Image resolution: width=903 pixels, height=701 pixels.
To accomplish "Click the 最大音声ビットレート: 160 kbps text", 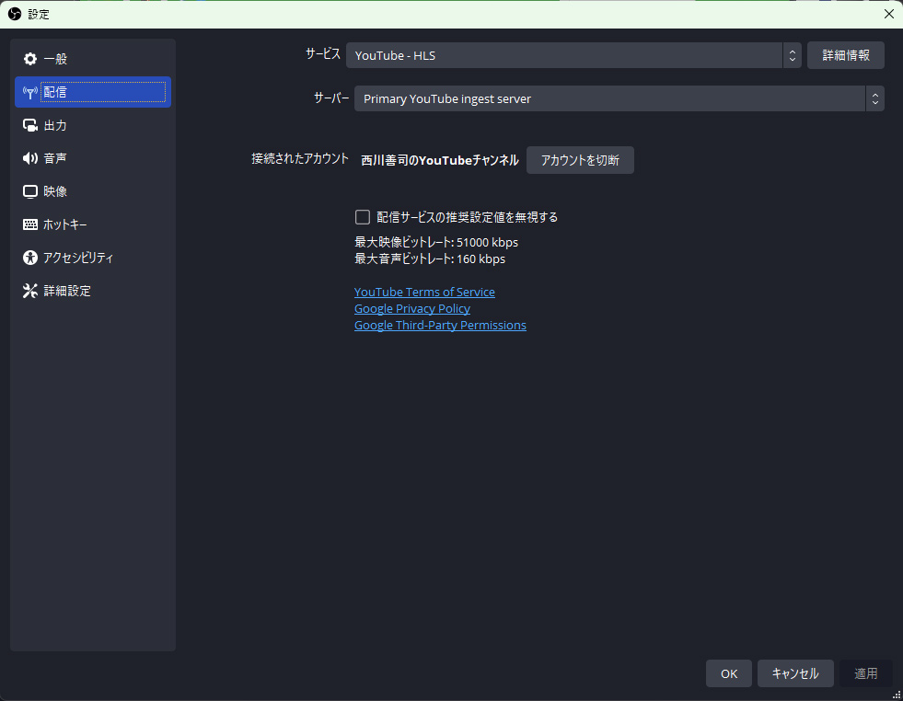I will 430,259.
